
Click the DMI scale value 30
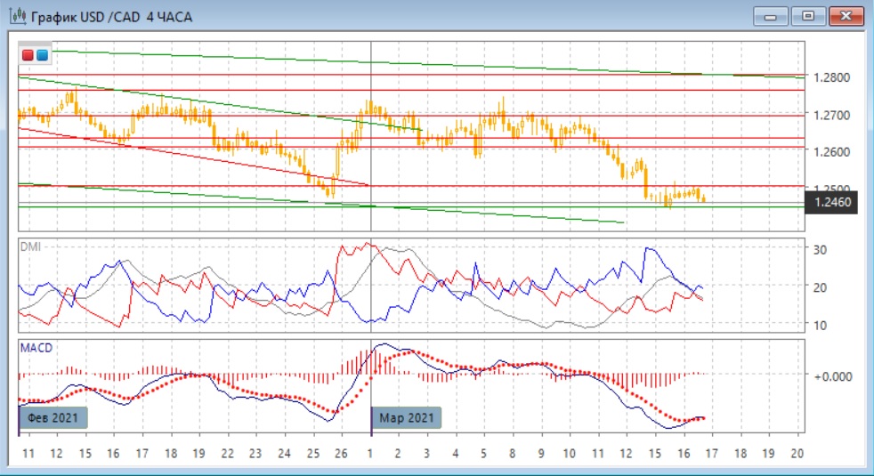pos(820,250)
